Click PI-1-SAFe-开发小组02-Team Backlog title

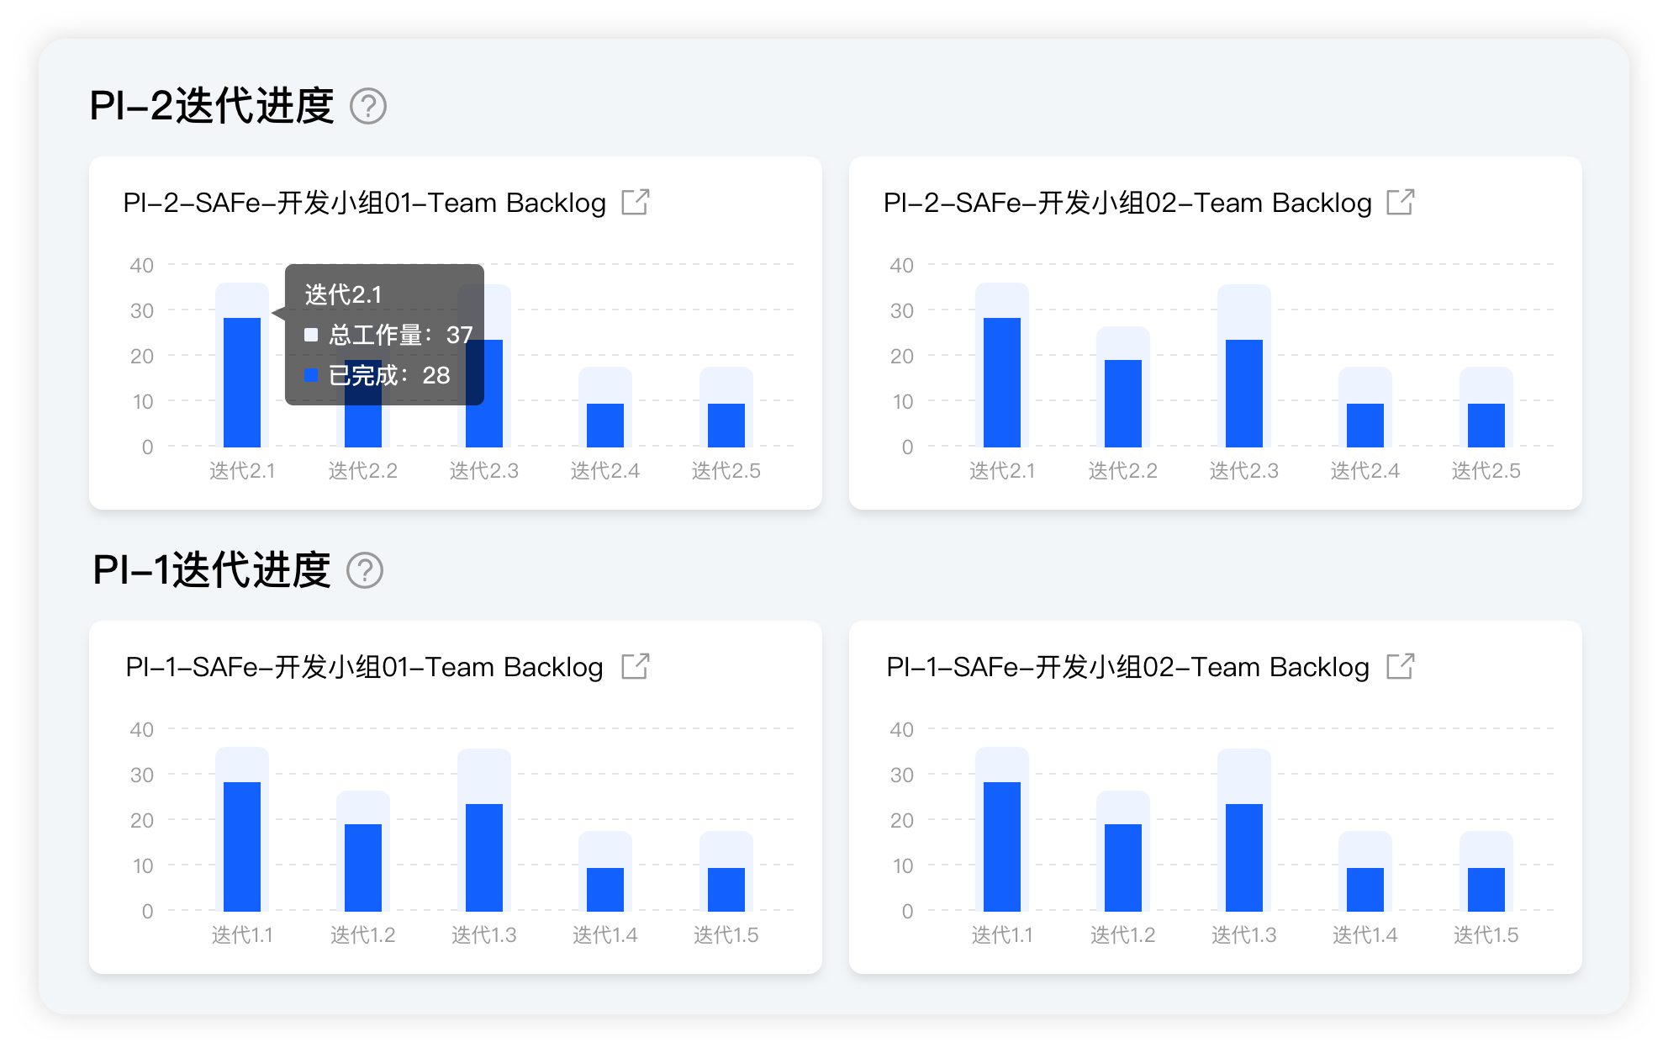click(1127, 667)
